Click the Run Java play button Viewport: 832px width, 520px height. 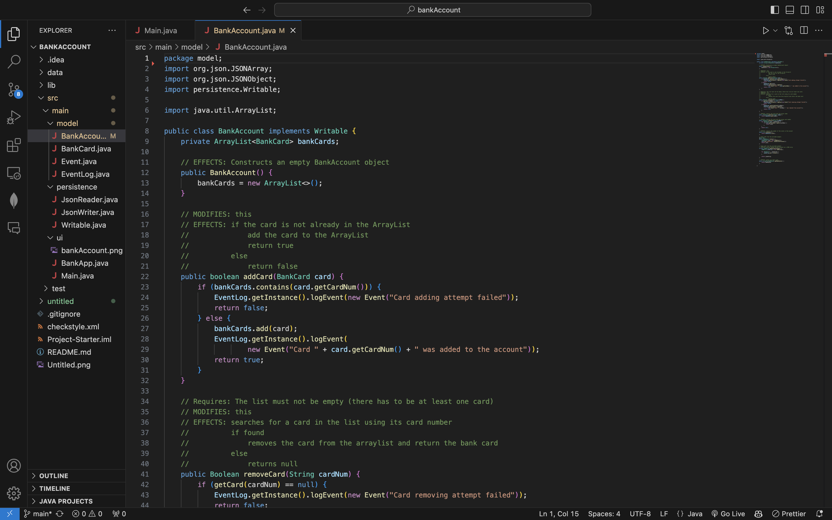click(765, 31)
